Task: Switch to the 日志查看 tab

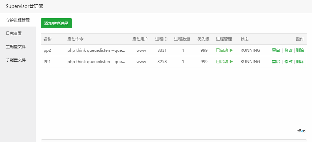Action: [18, 34]
